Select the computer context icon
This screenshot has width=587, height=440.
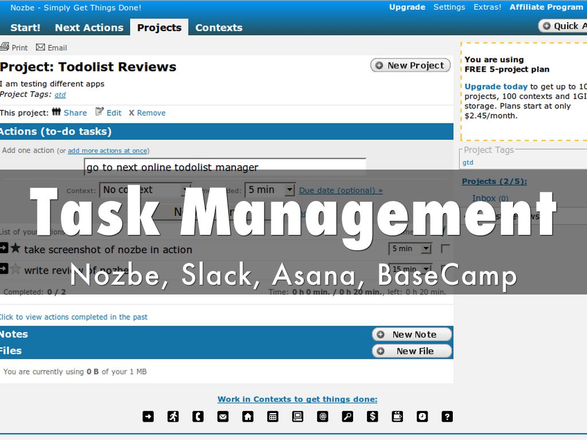coord(298,417)
